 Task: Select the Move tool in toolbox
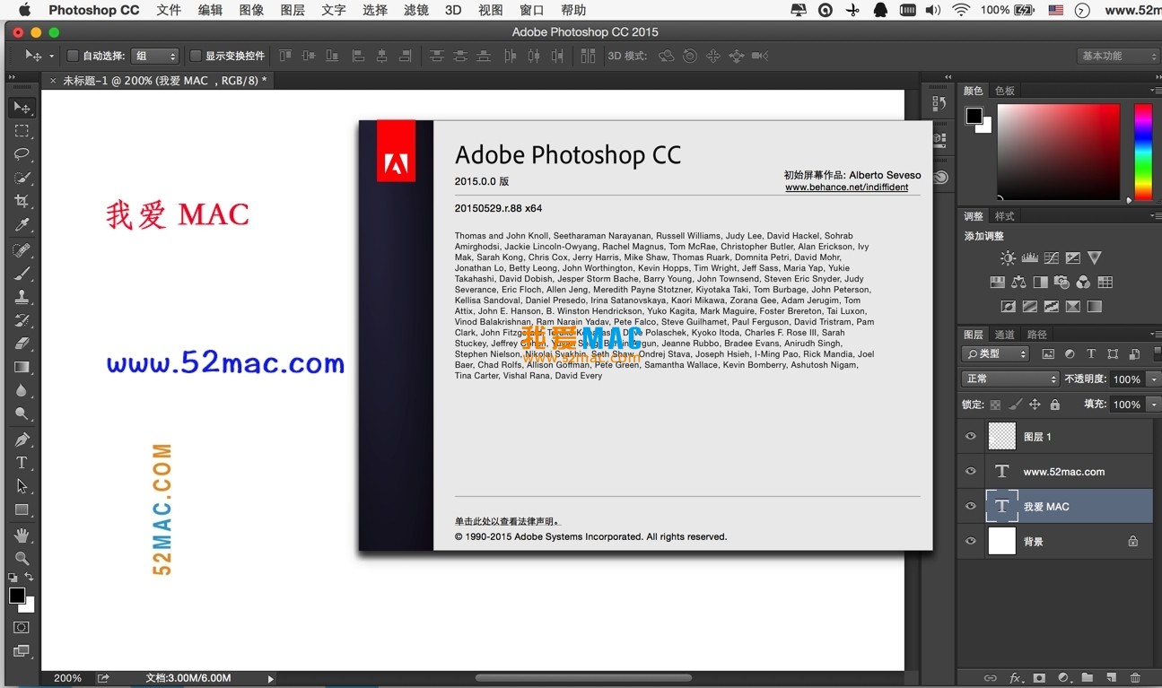pos(22,108)
